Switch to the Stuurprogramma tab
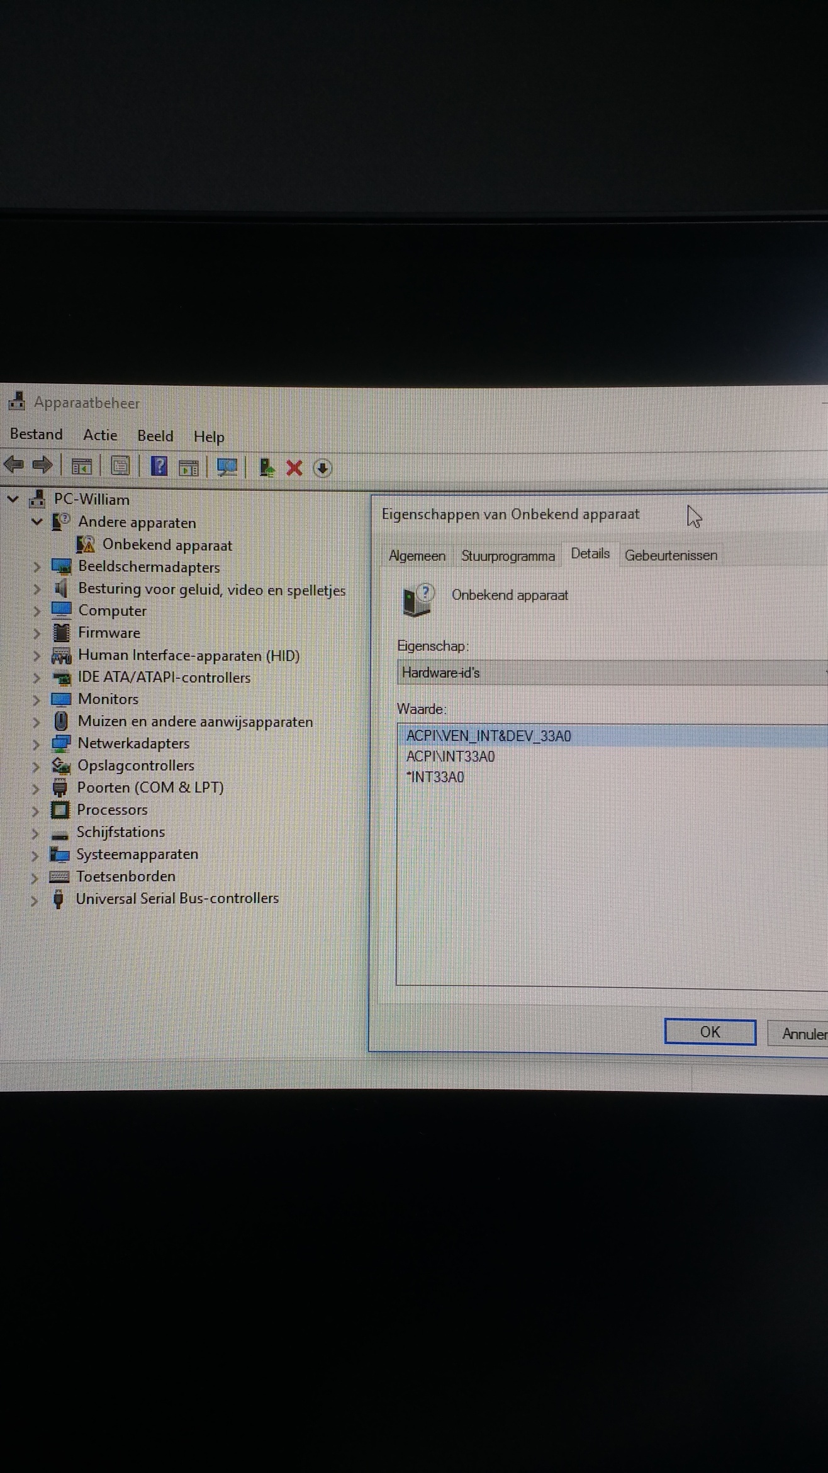Screen dimensions: 828x1473 (508, 556)
